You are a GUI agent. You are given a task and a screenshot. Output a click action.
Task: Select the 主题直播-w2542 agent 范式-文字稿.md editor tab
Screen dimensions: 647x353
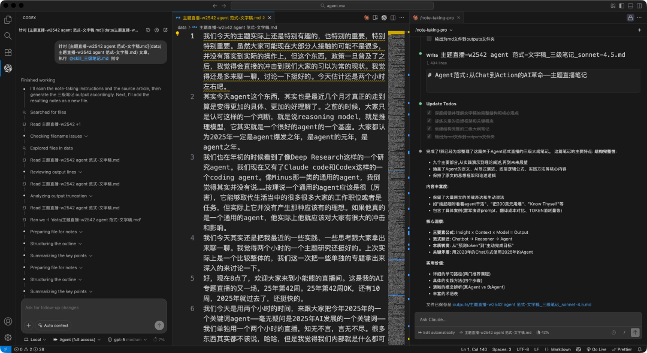click(x=223, y=18)
